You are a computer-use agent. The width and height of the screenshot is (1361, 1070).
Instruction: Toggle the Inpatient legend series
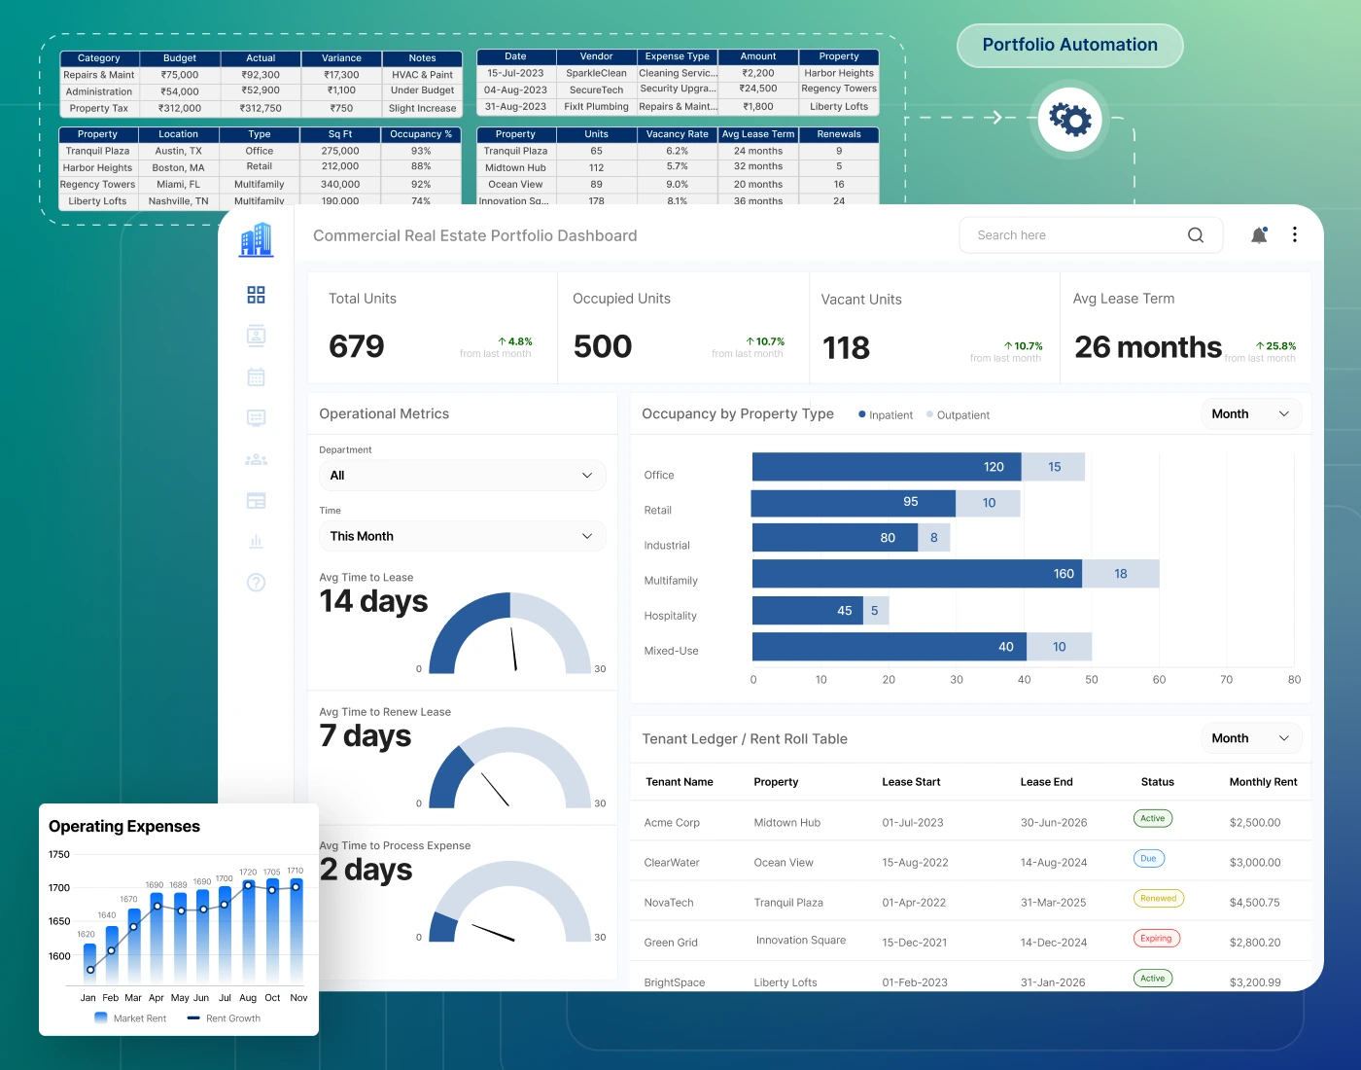pyautogui.click(x=886, y=415)
